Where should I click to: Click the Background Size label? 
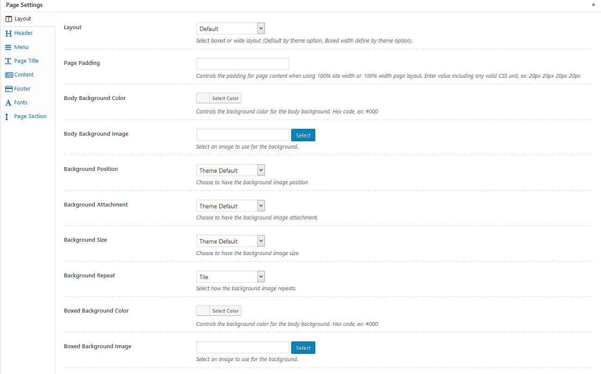[x=85, y=240]
